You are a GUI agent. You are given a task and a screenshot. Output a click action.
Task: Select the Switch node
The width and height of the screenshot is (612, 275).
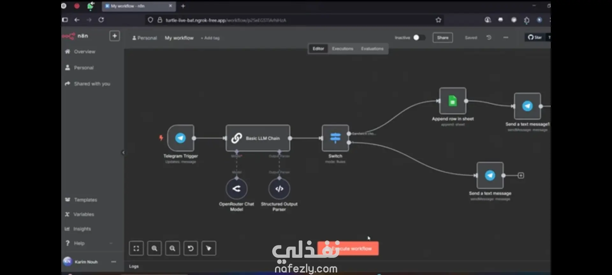click(x=335, y=138)
